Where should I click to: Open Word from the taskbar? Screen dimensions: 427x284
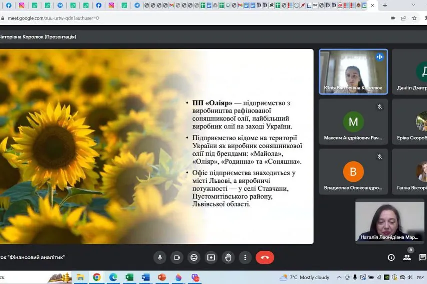pos(145,277)
